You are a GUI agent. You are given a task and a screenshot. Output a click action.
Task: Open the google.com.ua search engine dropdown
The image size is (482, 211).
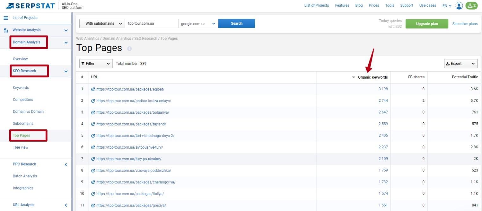pos(198,23)
